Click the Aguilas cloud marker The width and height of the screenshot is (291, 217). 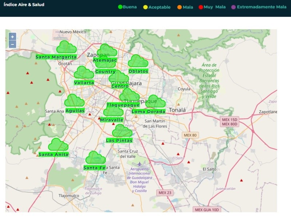tap(74, 101)
